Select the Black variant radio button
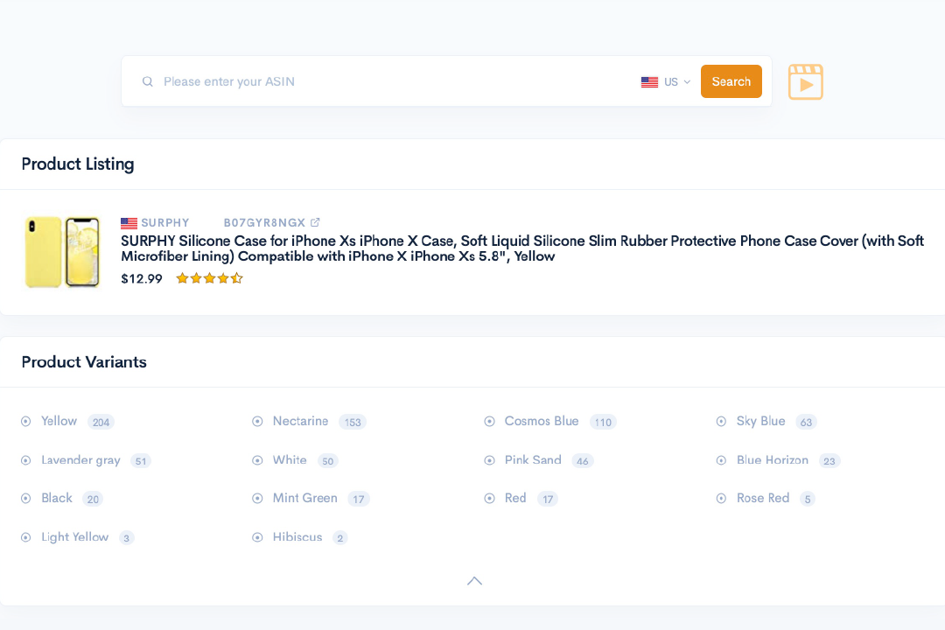Viewport: 945px width, 630px height. pyautogui.click(x=26, y=499)
